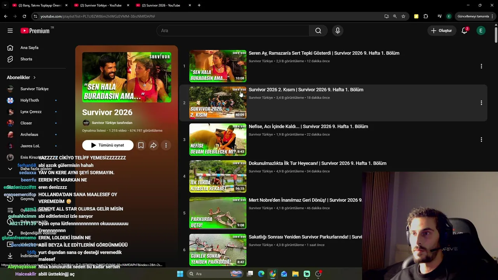Open File Explorer from the taskbar

point(295,274)
